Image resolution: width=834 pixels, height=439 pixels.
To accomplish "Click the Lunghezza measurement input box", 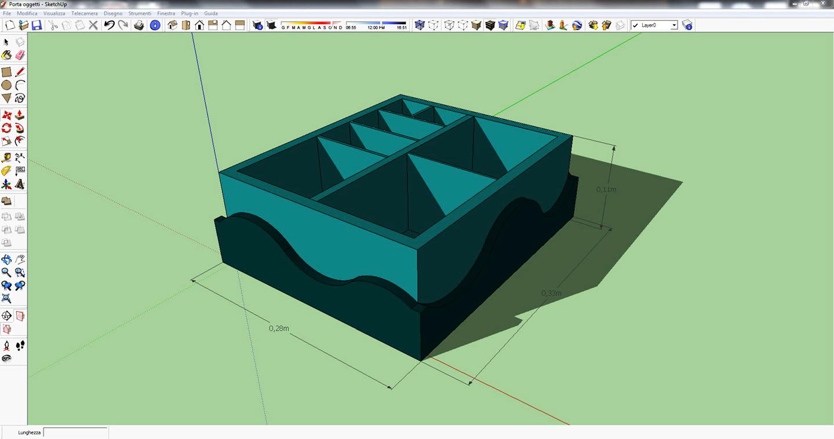I will (75, 432).
